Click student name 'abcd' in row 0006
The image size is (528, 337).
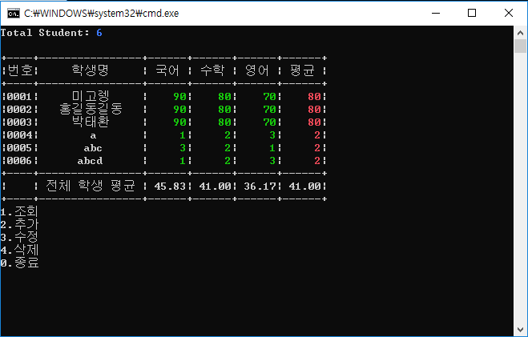(x=90, y=161)
